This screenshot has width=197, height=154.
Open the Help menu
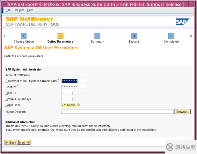[30, 10]
